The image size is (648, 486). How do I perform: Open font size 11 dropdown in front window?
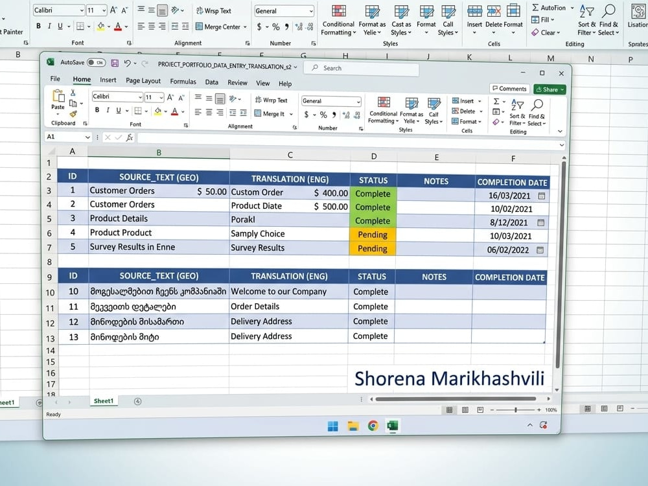(x=161, y=98)
